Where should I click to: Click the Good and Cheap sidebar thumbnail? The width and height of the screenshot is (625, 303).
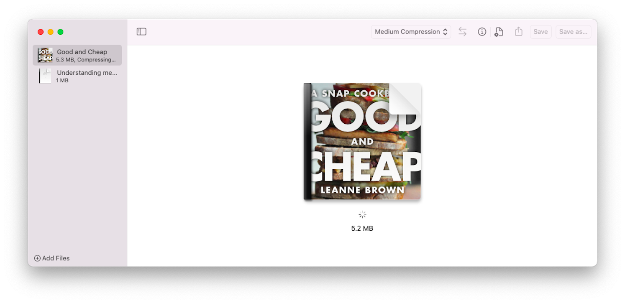point(45,55)
